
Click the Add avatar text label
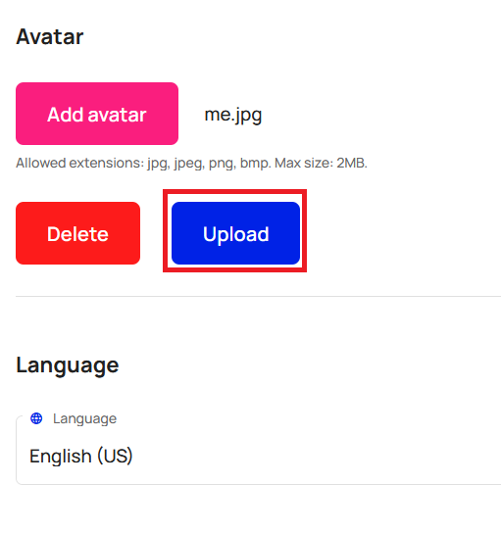(x=97, y=115)
